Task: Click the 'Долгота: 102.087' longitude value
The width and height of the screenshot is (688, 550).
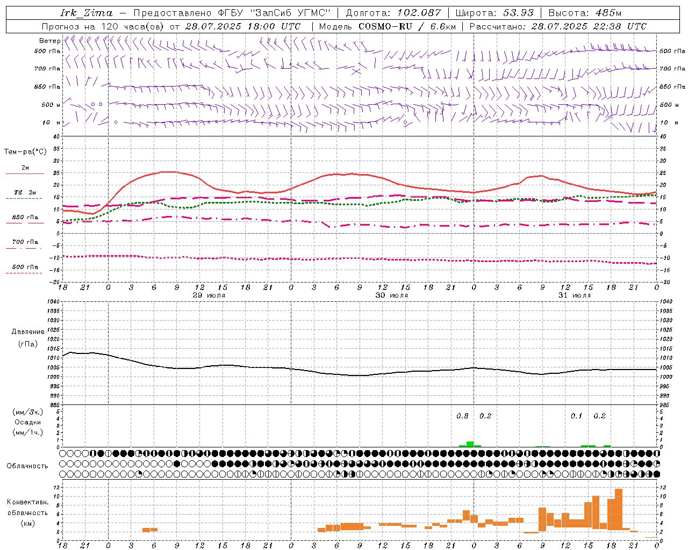Action: pos(393,13)
